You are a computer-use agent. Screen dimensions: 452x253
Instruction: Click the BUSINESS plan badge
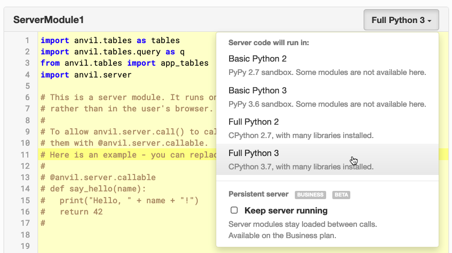coord(310,195)
